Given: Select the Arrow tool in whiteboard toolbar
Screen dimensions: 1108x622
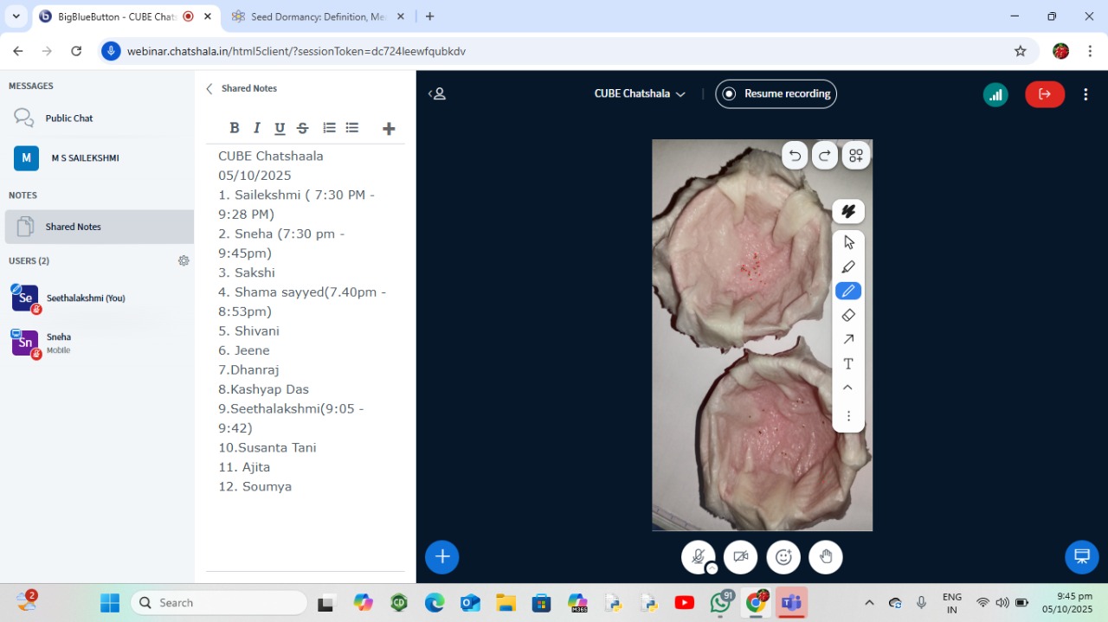Looking at the screenshot, I should (x=848, y=339).
